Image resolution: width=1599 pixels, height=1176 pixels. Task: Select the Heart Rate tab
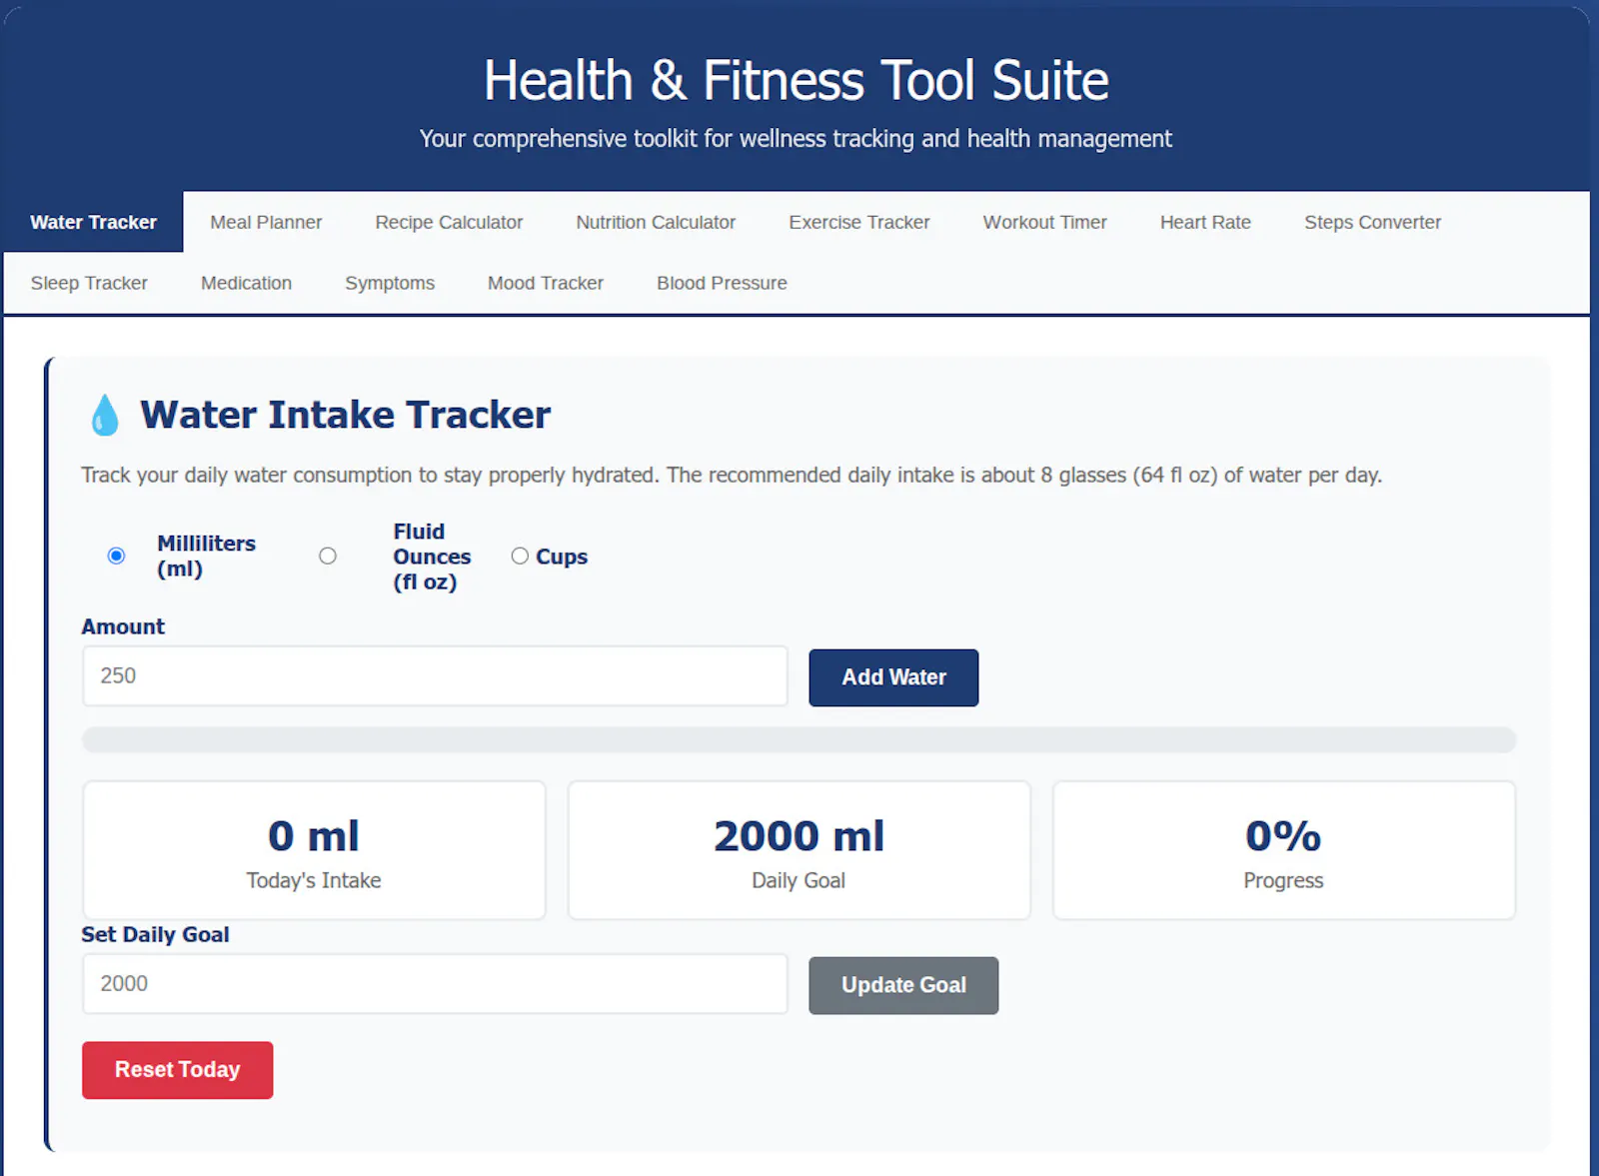1205,222
